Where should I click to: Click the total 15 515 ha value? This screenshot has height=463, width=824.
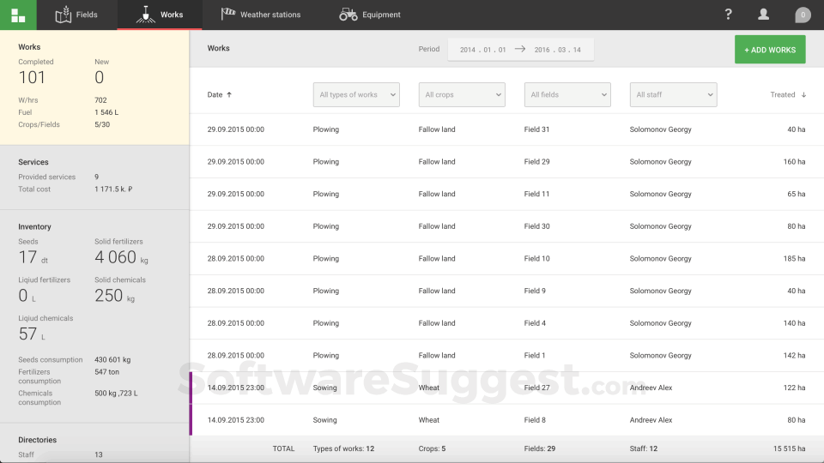(789, 448)
